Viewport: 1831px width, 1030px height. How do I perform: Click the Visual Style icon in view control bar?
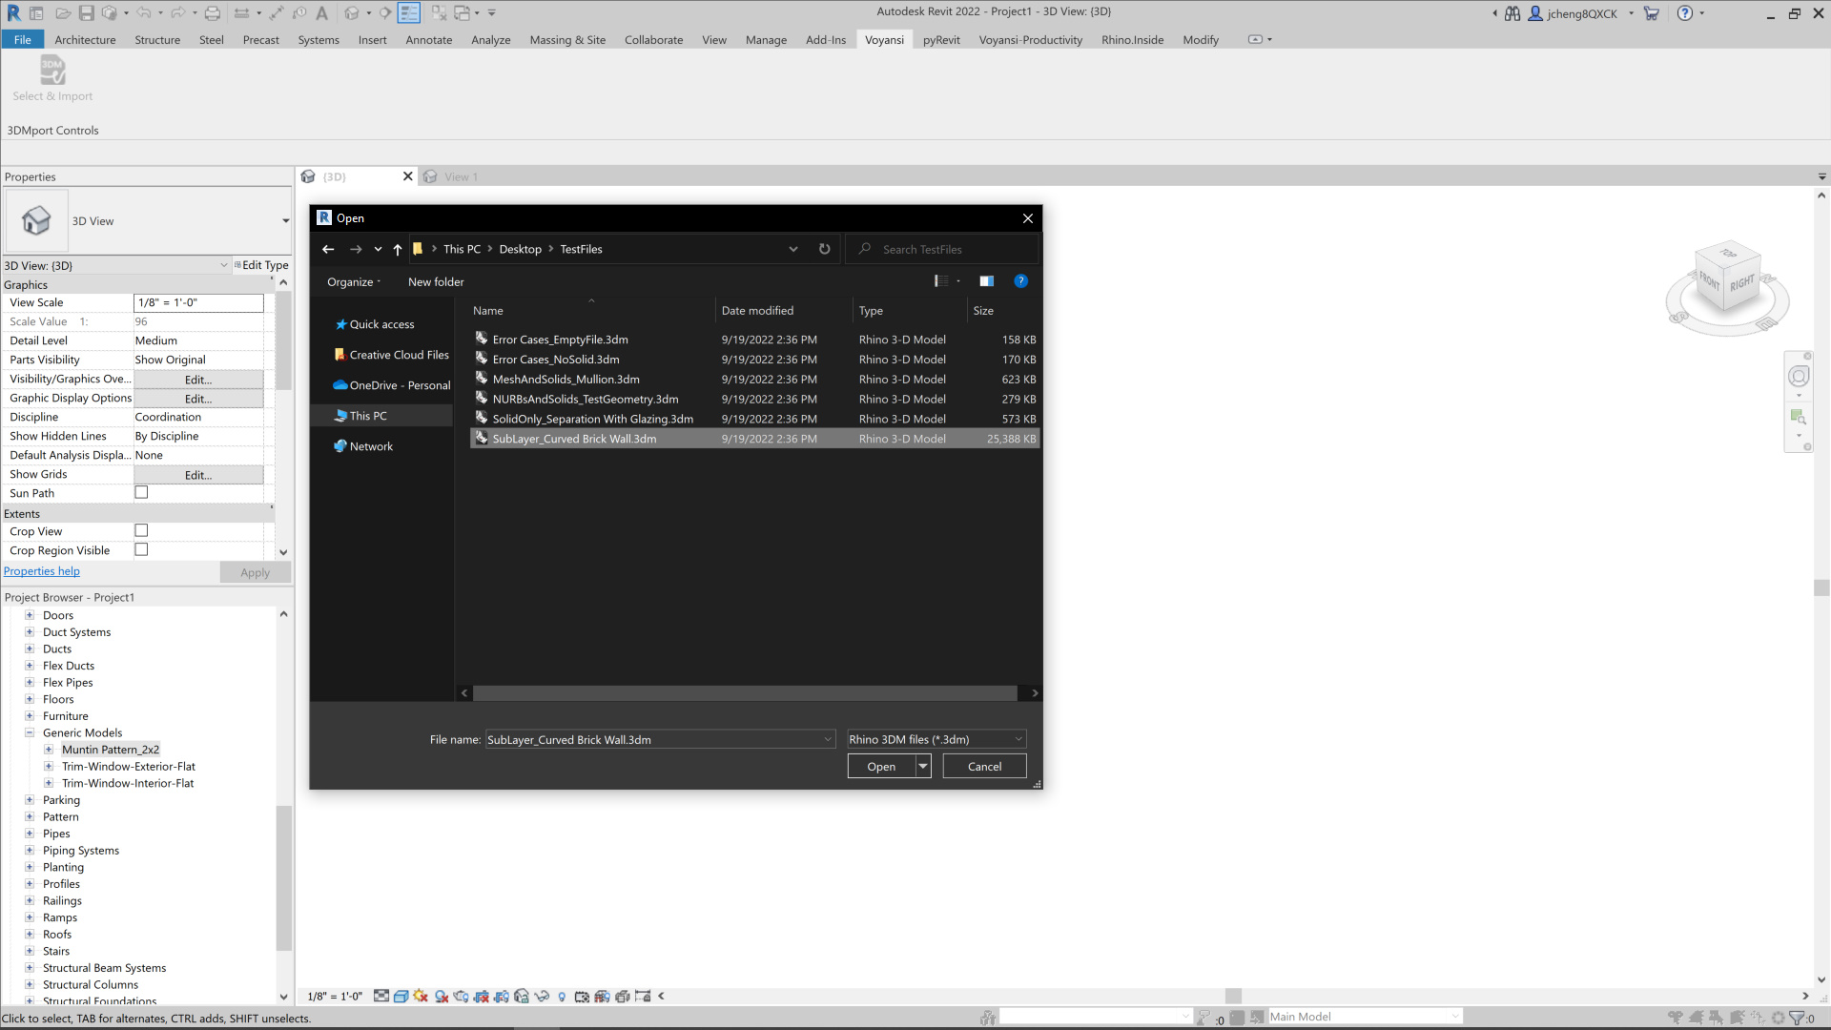click(x=401, y=996)
